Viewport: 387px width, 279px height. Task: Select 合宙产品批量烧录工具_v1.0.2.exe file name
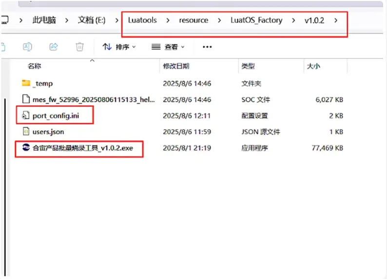[x=83, y=148]
